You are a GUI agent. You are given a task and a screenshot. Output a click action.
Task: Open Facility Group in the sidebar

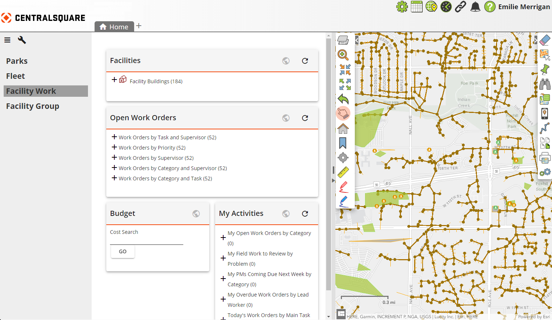click(x=33, y=106)
